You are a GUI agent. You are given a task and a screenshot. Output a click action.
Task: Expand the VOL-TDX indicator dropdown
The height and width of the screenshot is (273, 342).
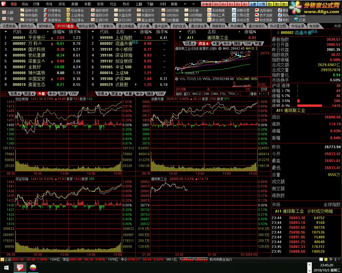[x=176, y=79]
